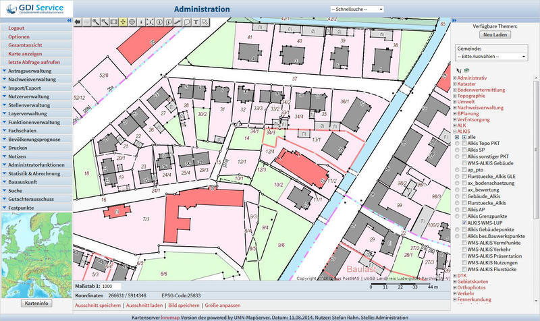Open the Layerverwaltung menu

(35, 114)
